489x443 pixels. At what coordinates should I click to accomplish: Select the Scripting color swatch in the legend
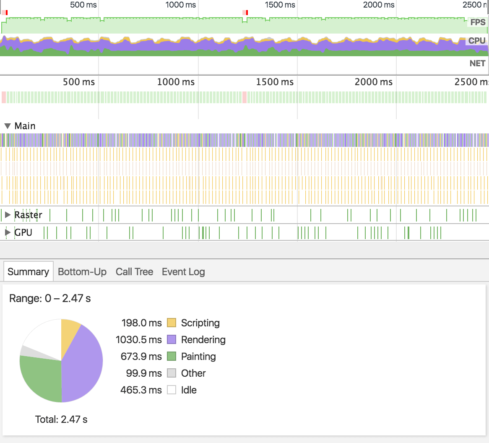point(172,323)
